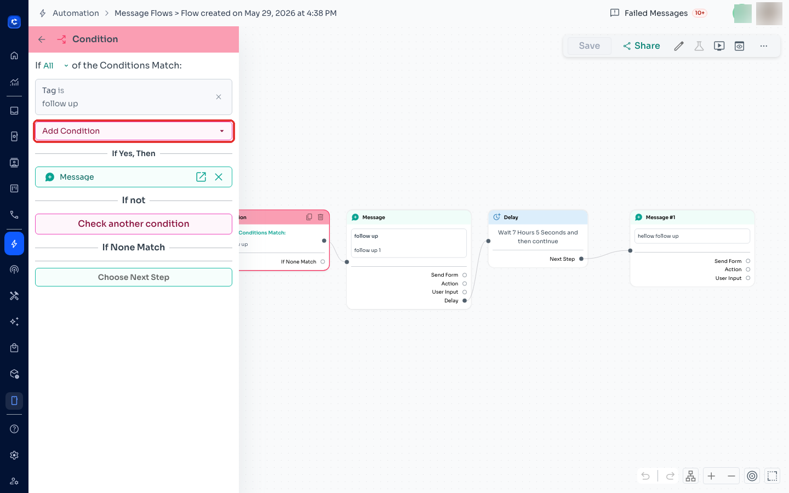Click the app logo in the sidebar
The image size is (789, 493).
click(14, 22)
